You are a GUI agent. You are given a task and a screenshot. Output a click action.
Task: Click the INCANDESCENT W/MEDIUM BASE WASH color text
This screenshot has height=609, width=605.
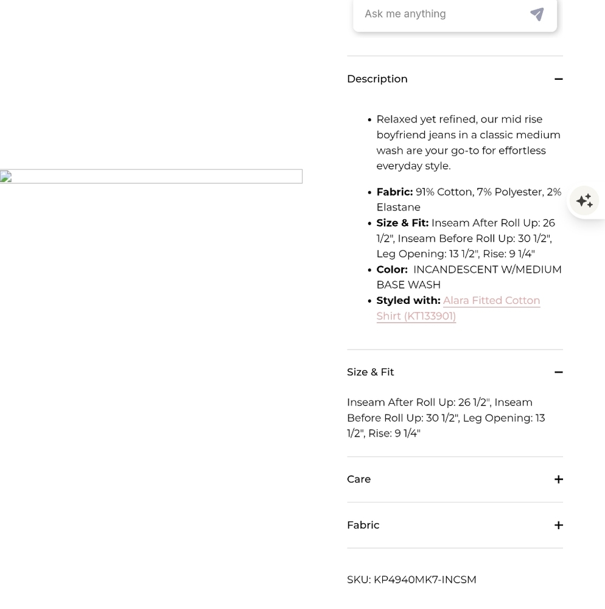click(469, 277)
